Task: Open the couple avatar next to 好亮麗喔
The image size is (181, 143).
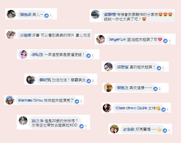Action: coord(114,129)
